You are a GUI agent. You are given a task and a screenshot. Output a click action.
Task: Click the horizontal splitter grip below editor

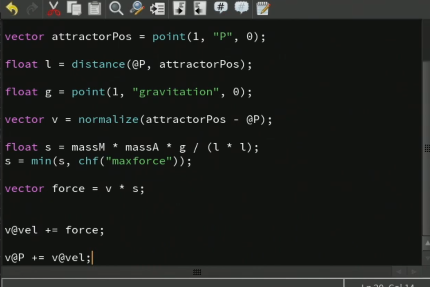[x=197, y=272]
